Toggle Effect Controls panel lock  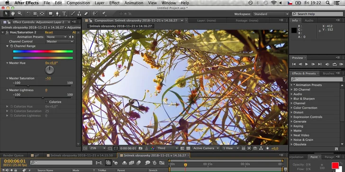point(9,22)
